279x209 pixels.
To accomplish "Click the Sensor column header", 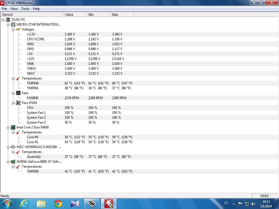I will (32, 15).
